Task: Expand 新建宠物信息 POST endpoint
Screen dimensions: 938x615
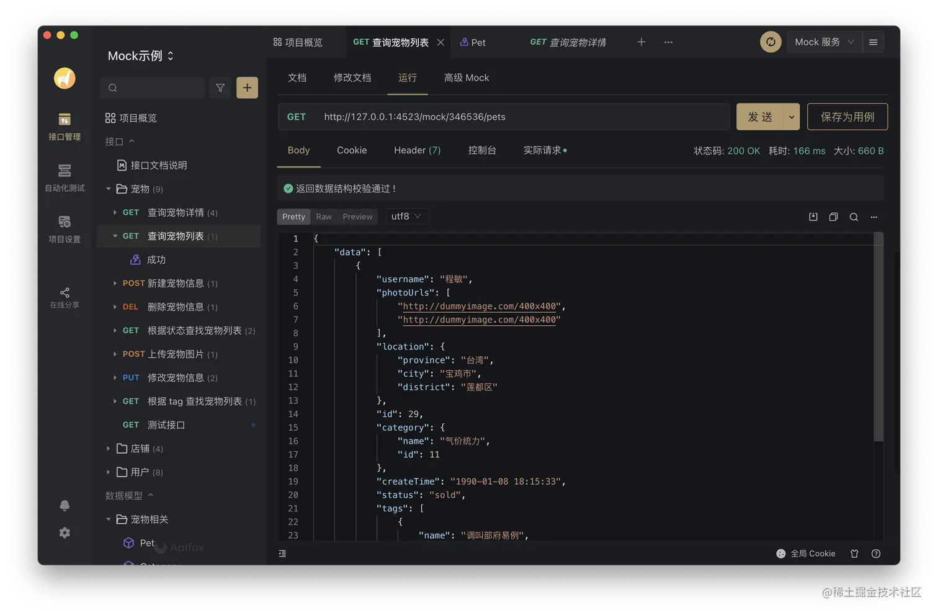Action: pyautogui.click(x=115, y=283)
